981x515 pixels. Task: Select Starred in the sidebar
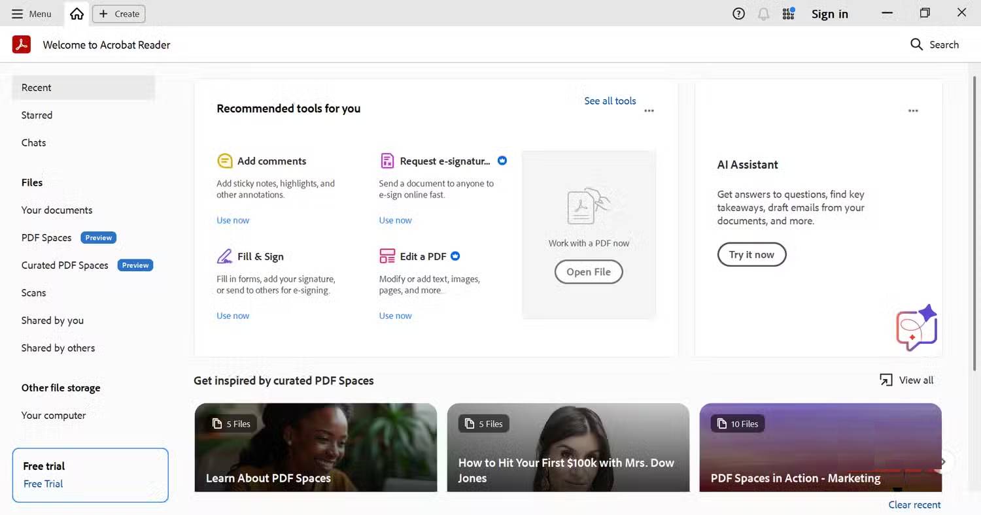[37, 115]
